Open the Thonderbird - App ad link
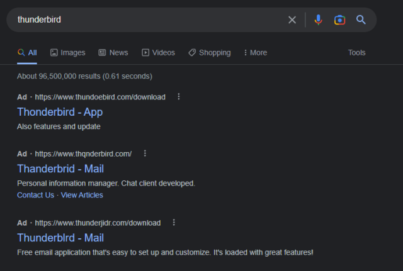 (60, 112)
